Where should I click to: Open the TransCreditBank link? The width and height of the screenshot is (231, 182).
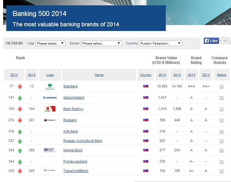pos(76,171)
